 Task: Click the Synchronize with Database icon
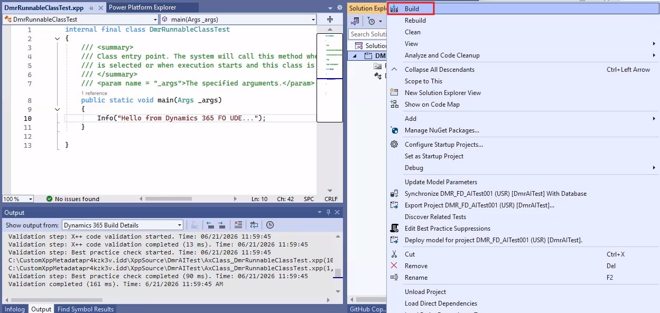click(394, 193)
